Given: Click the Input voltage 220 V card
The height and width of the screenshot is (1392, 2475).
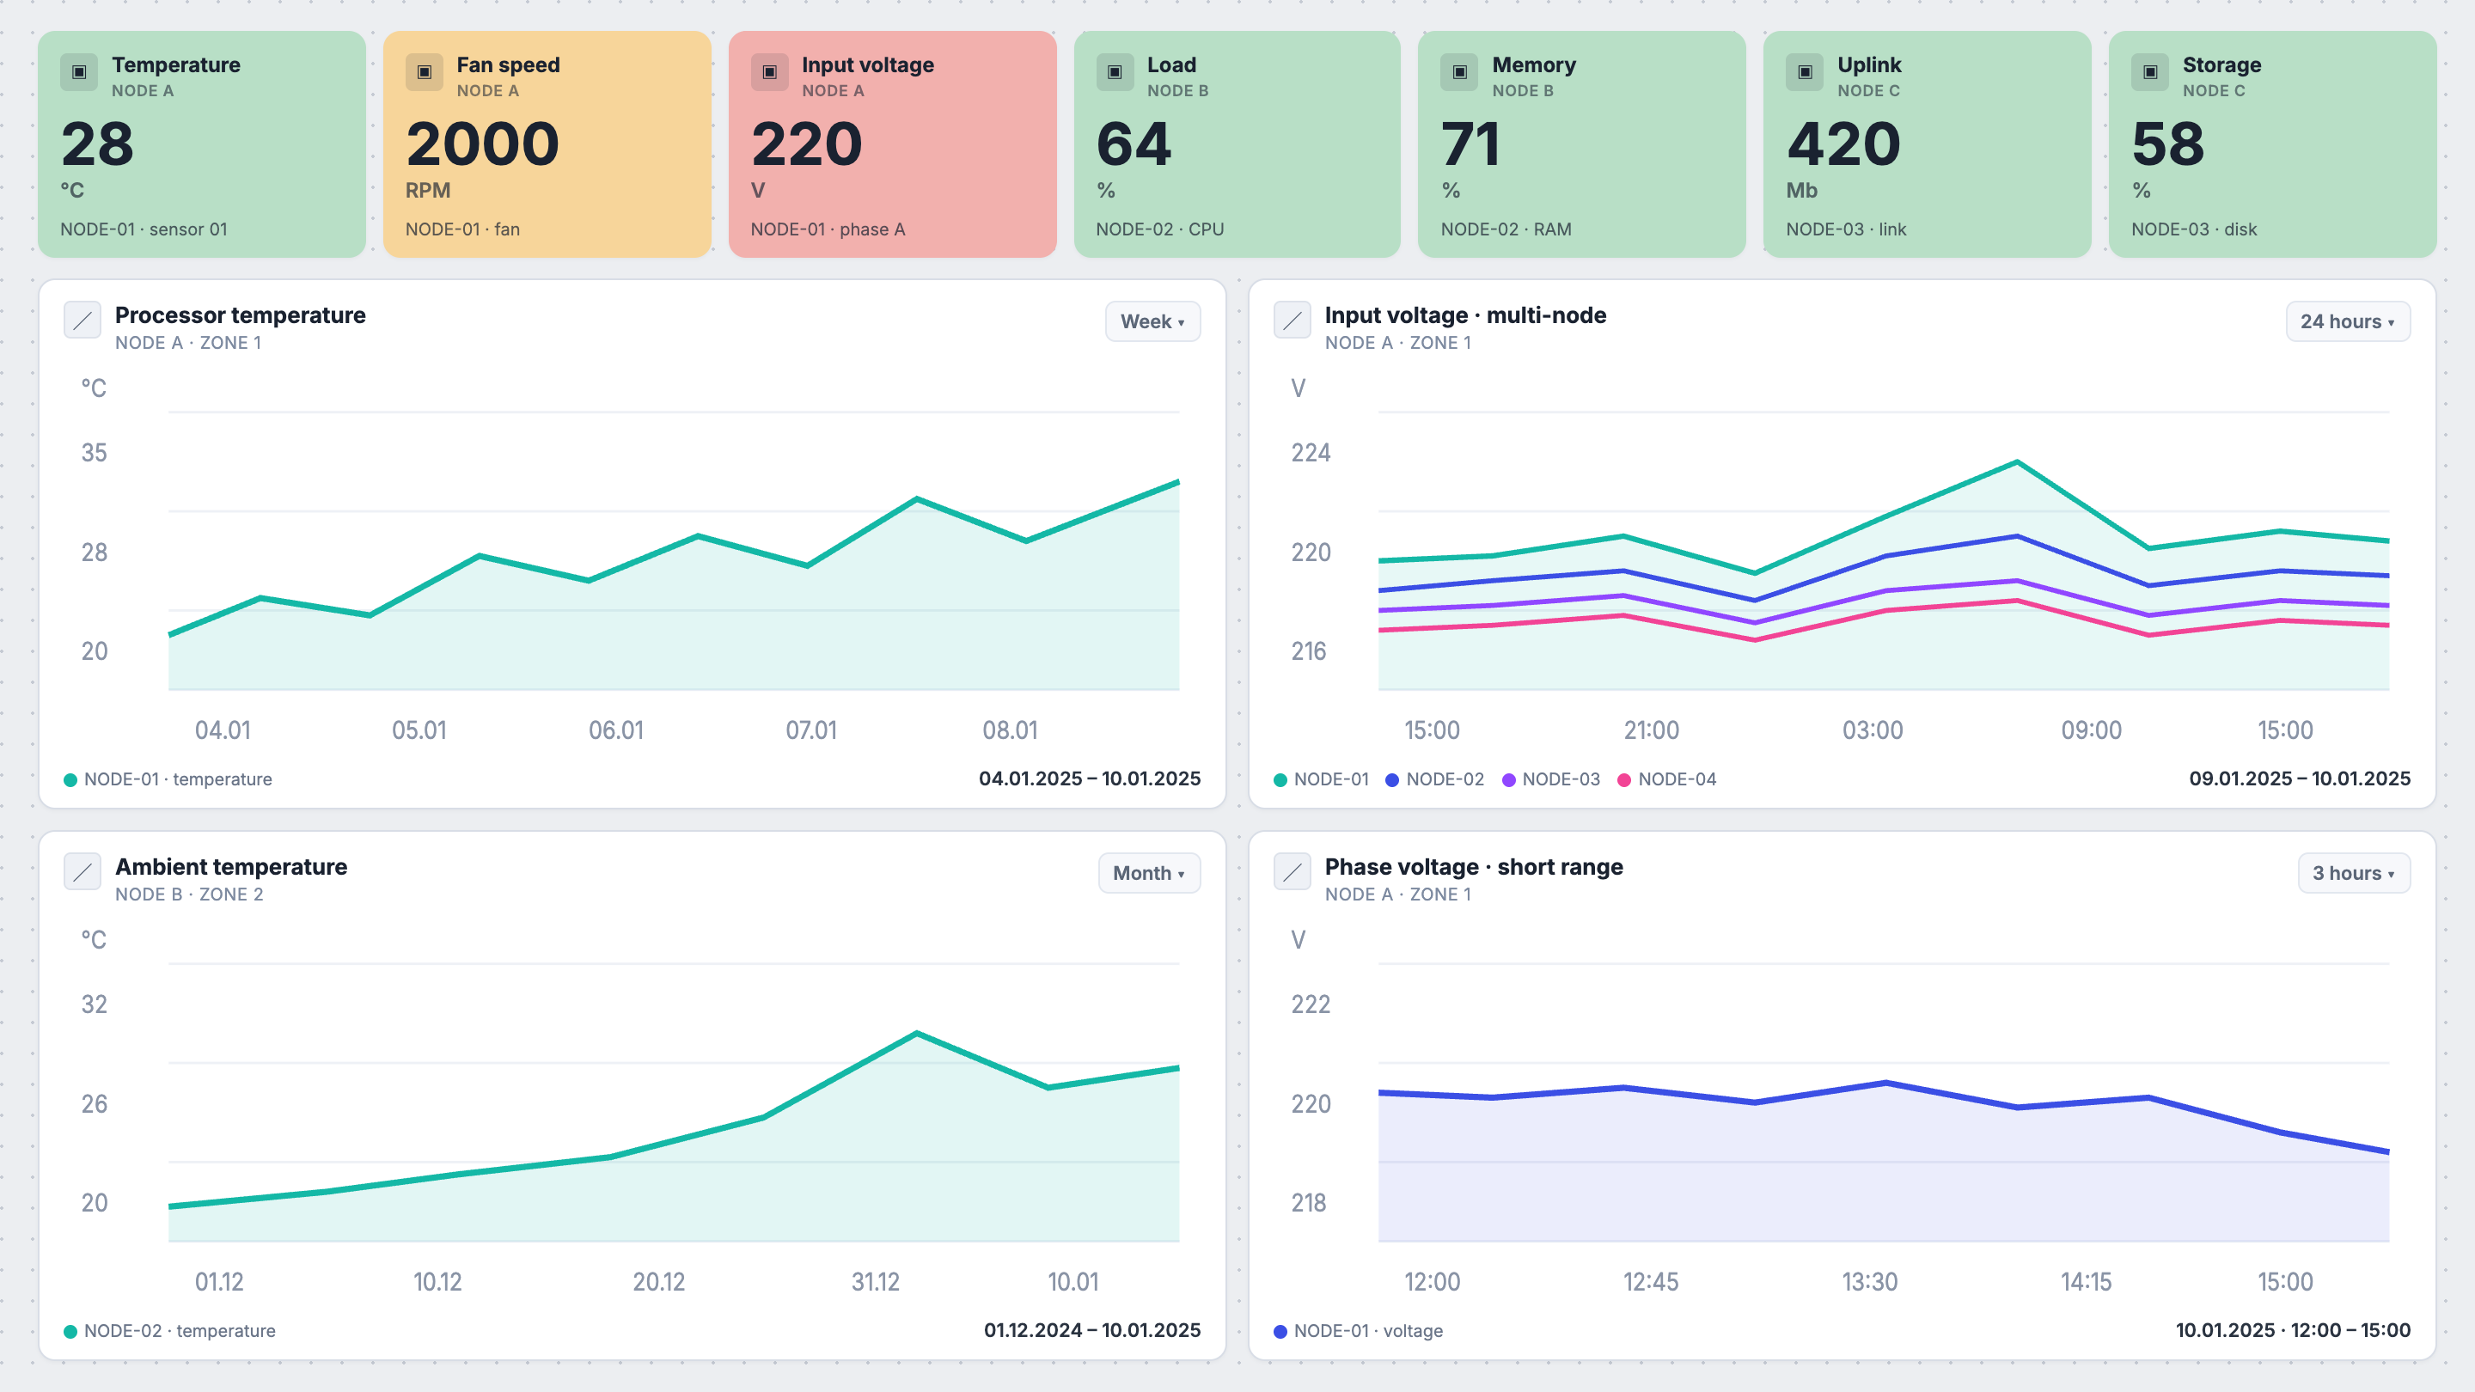Looking at the screenshot, I should pos(893,144).
